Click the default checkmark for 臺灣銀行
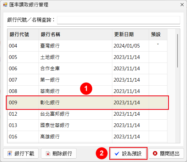187x162 pixels. [x=158, y=44]
